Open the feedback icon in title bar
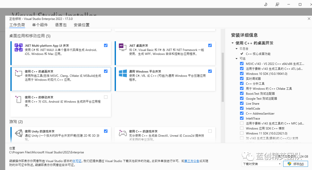This screenshot has height=170, width=312. (277, 4)
